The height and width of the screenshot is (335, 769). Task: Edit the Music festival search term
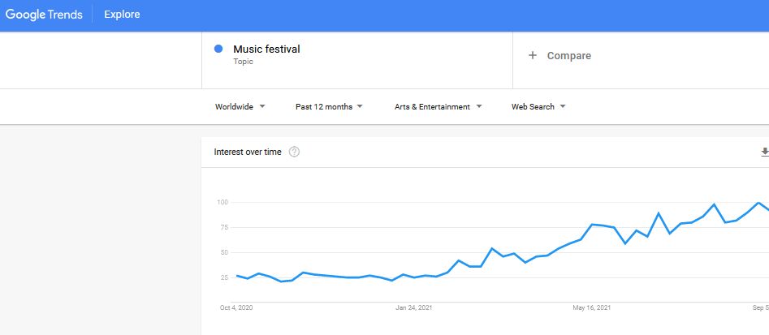click(266, 49)
